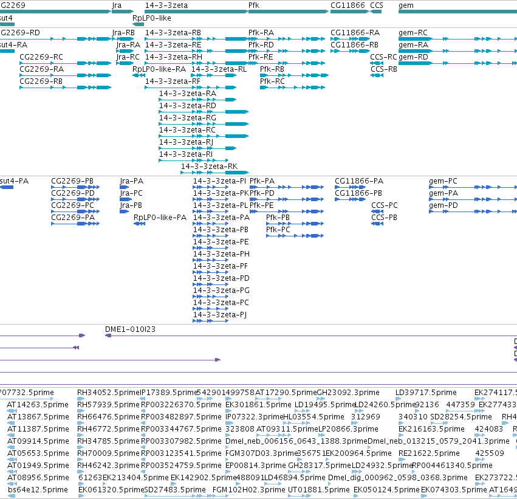Screen dimensions: 517x499
Task: Click the CG2269-PA protein label
Action: pyautogui.click(x=73, y=218)
